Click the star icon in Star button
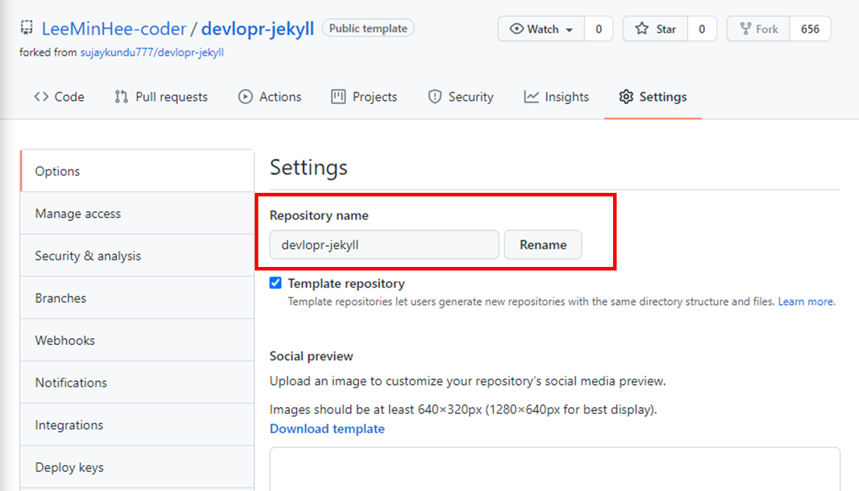 (x=642, y=29)
